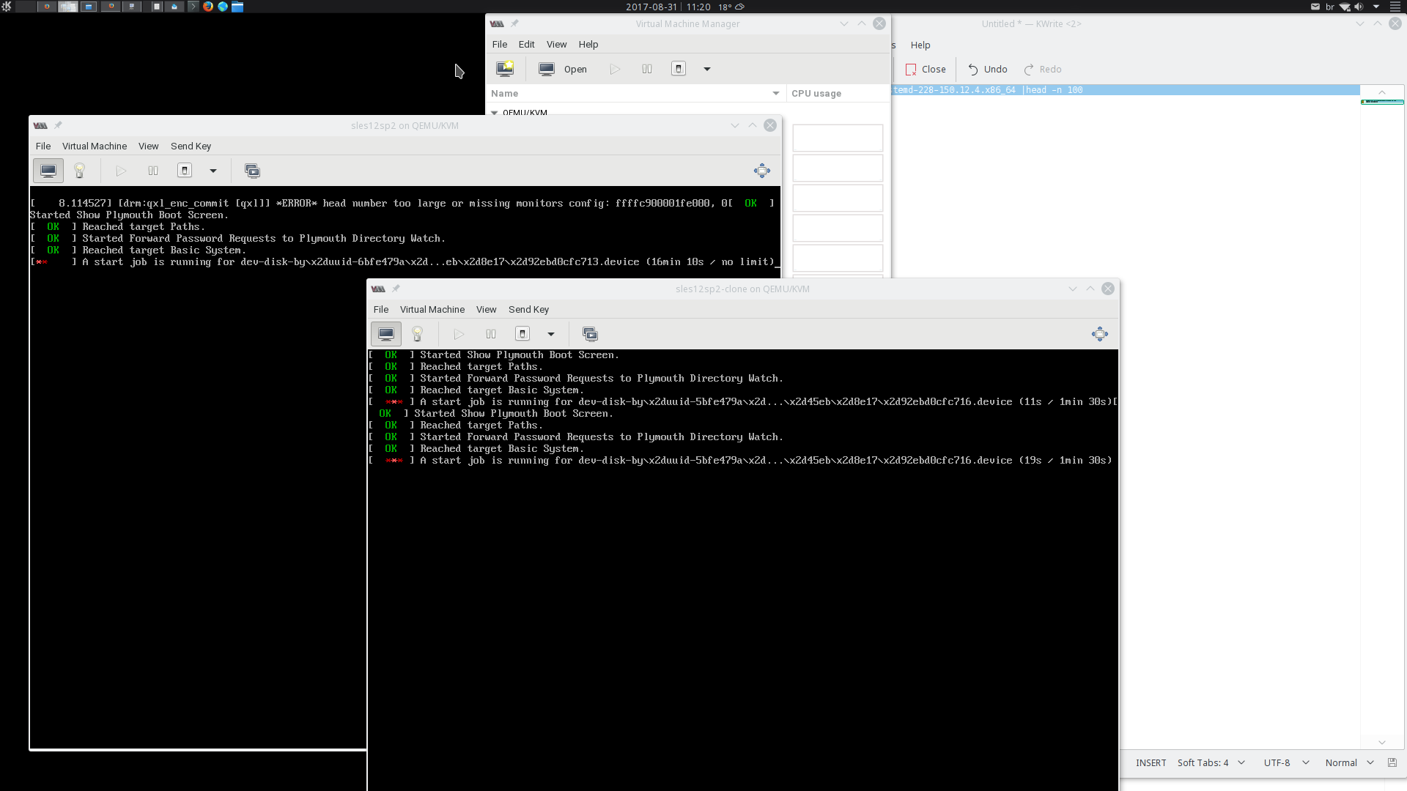This screenshot has height=791, width=1407.
Task: Open Manage Snapshots in sles12sp2-clone window
Action: pyautogui.click(x=590, y=334)
